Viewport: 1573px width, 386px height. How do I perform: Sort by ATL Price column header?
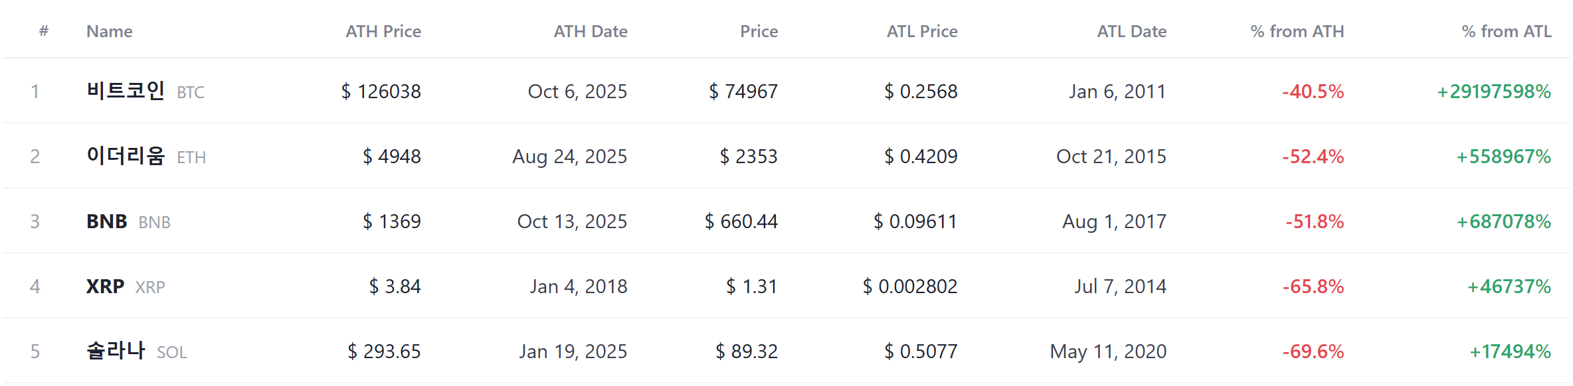(922, 31)
